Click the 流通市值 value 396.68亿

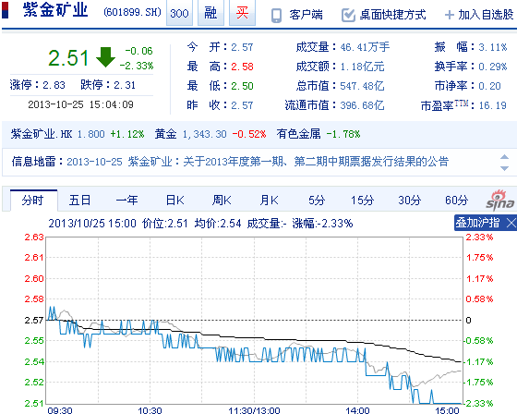point(362,105)
